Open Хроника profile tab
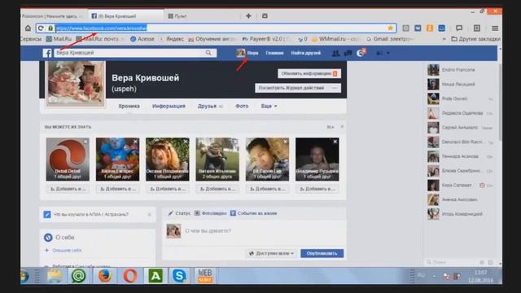 (129, 106)
